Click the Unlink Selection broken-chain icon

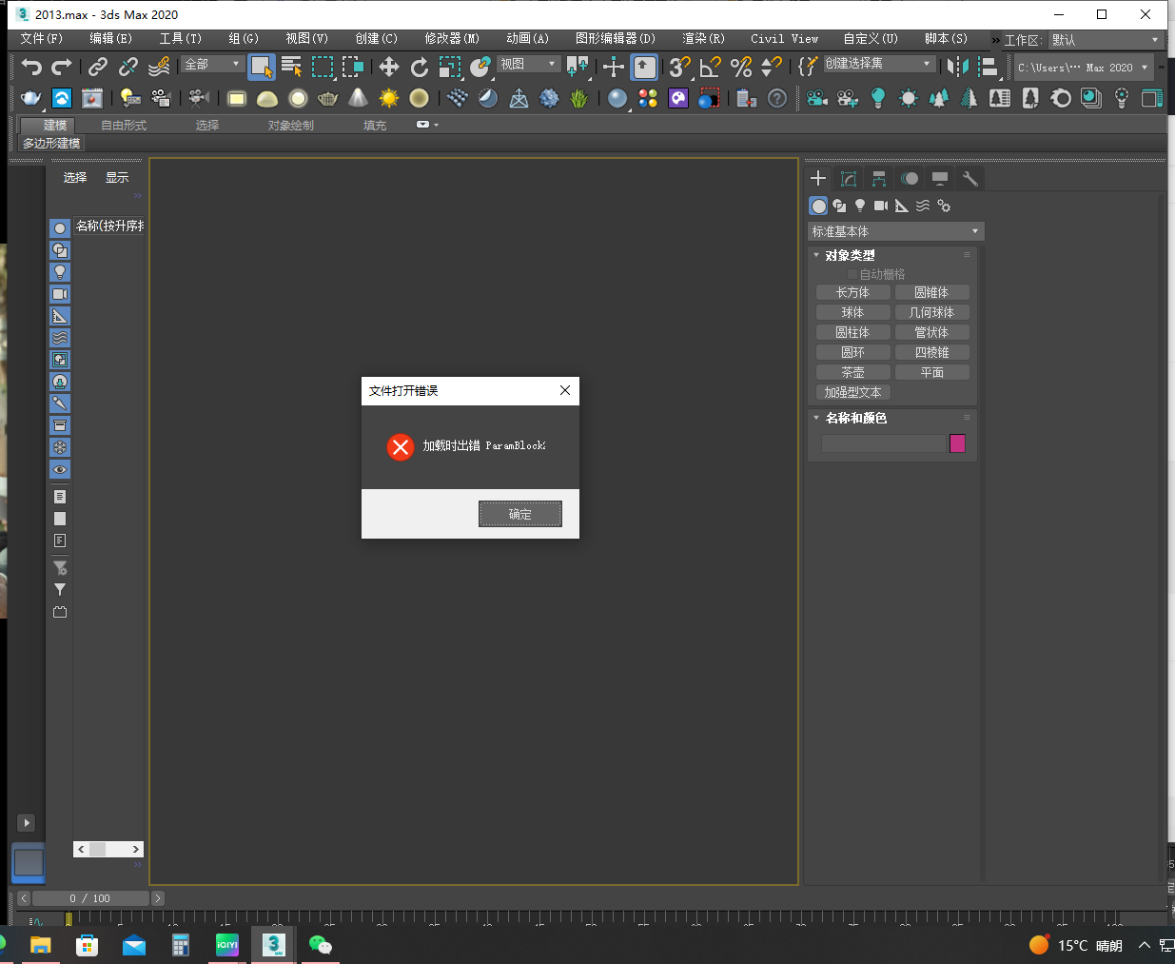click(x=127, y=67)
